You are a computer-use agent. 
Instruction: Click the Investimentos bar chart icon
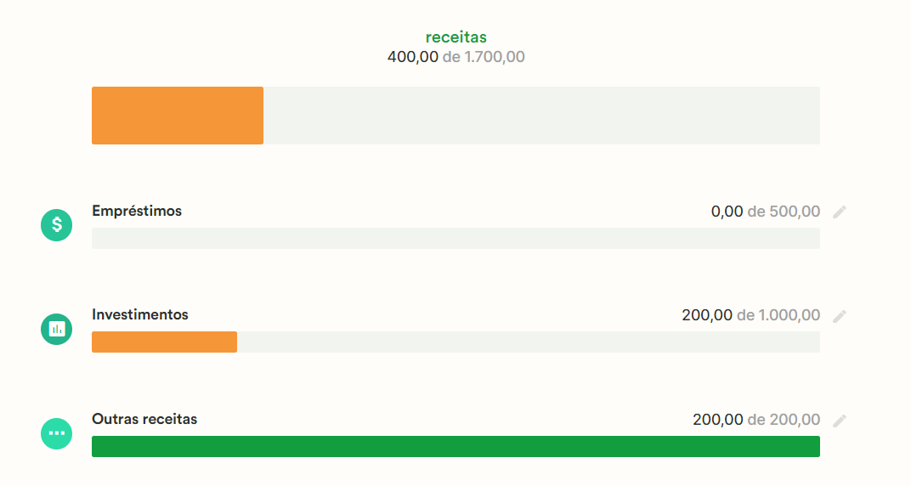point(56,329)
